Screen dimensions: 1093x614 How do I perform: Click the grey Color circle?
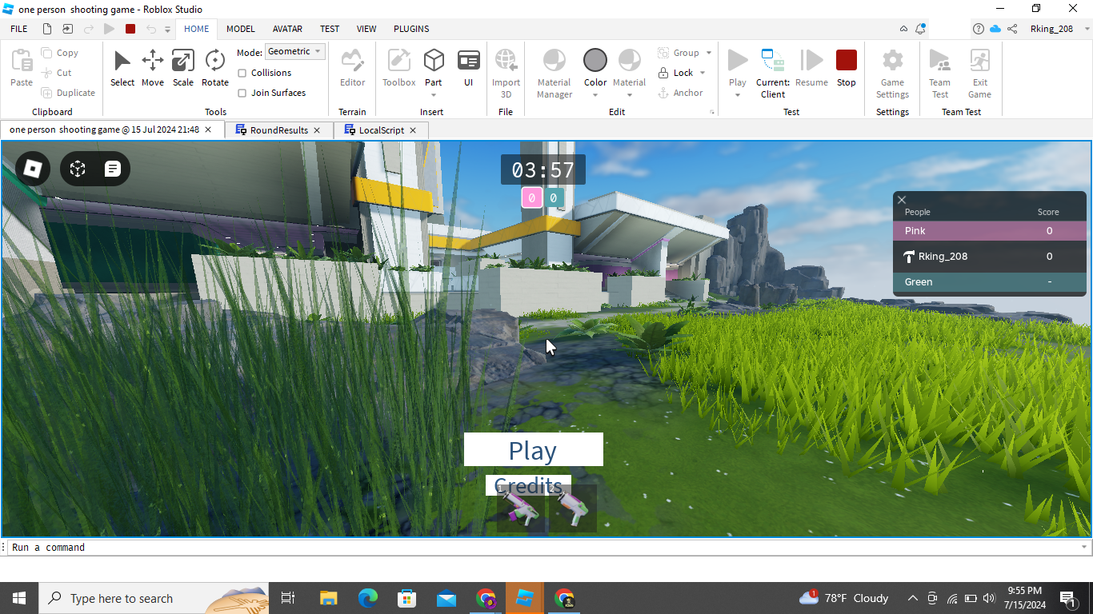595,60
